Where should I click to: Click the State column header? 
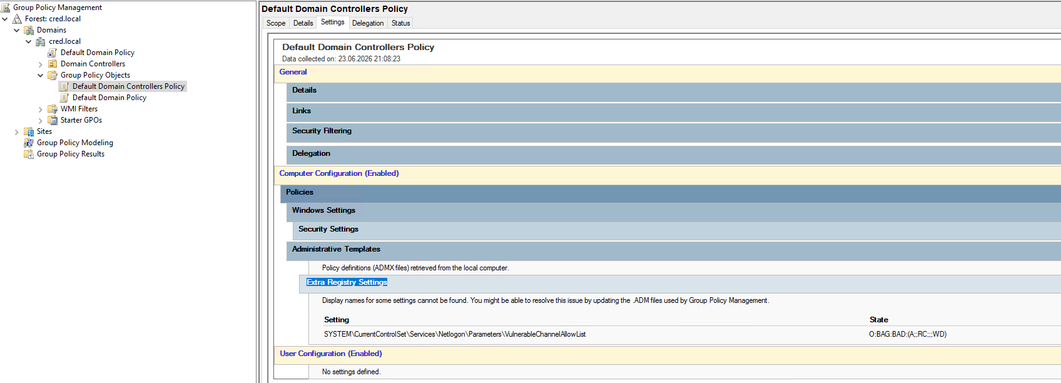879,320
